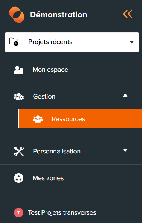Click the Ressources people group icon
The image size is (142, 223).
pos(38,119)
